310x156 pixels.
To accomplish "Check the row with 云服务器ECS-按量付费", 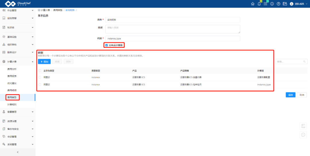I will (x=40, y=77).
